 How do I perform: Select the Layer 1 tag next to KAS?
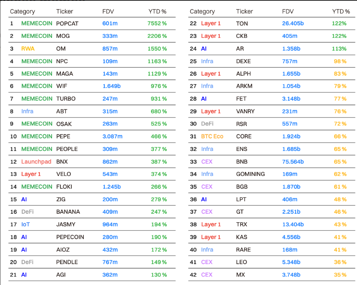[x=210, y=237]
